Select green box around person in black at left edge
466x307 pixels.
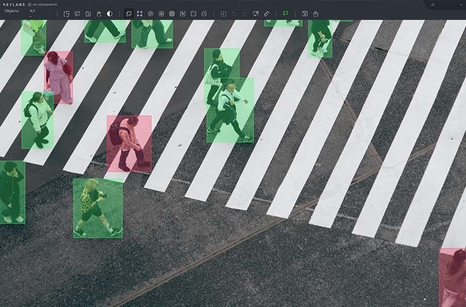(x=12, y=192)
